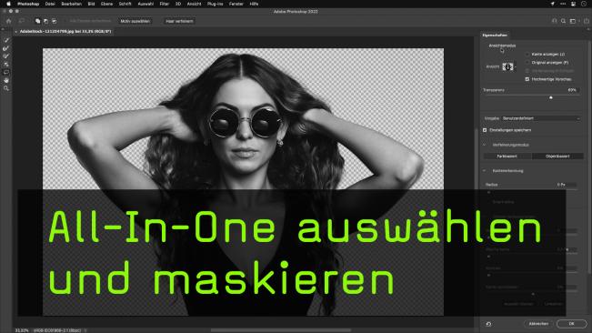
Task: Open the clock icon in menu bar
Action: click(584, 4)
